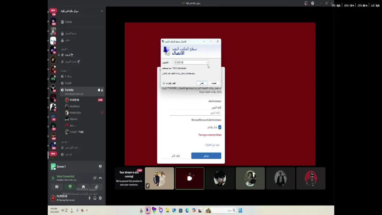Open the orange F server icon
This screenshot has width=382, height=215.
pos(53,60)
